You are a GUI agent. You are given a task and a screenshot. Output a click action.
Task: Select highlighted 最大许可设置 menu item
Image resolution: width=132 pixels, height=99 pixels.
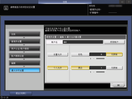tap(25, 70)
